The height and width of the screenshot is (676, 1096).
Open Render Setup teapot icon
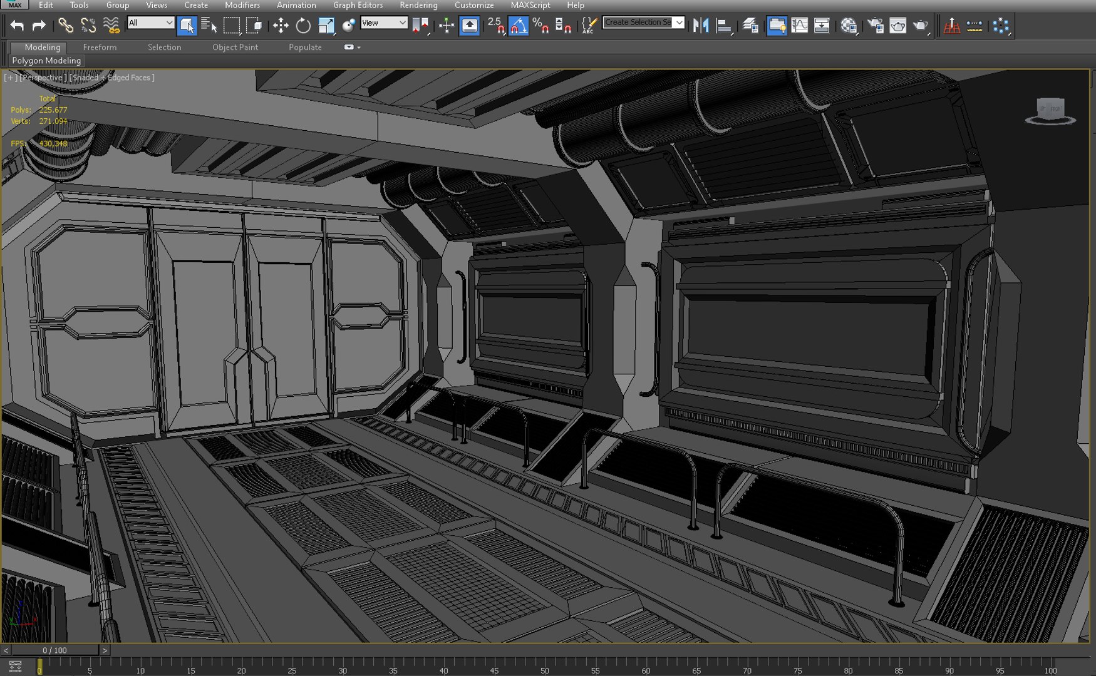point(876,26)
